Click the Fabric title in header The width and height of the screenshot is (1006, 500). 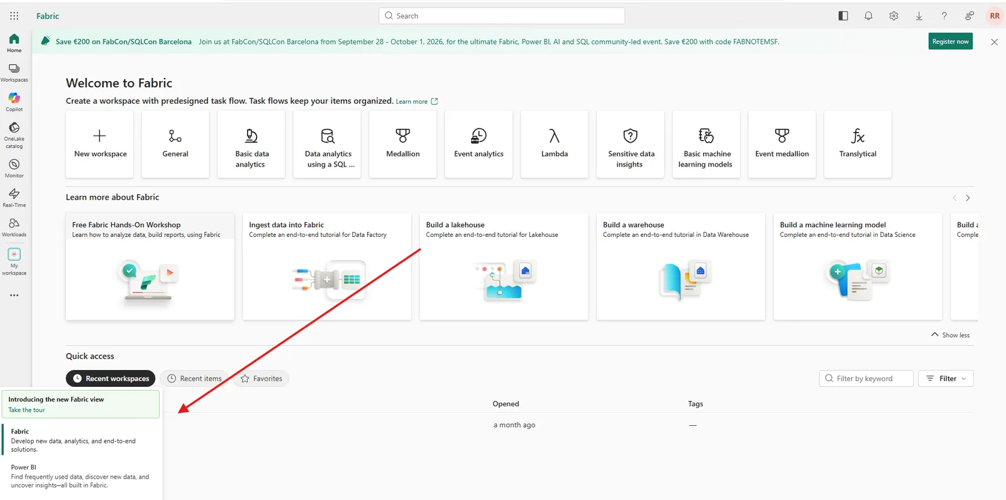(48, 16)
